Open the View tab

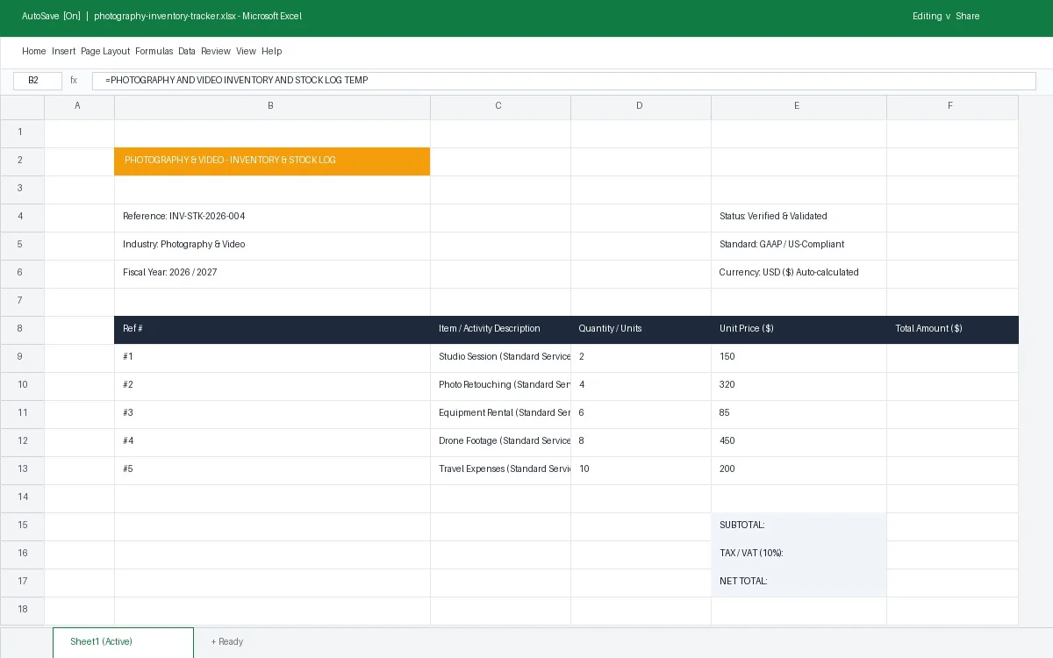click(x=246, y=52)
